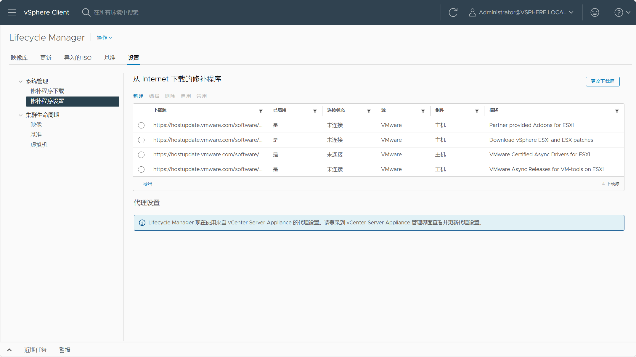Select the Download vSphere ESXi patches radio
The height and width of the screenshot is (357, 636).
(x=141, y=140)
